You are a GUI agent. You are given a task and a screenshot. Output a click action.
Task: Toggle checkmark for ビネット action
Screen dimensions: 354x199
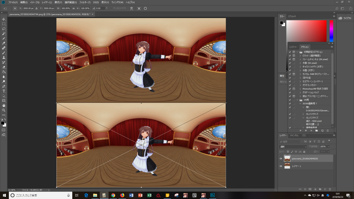point(290,56)
